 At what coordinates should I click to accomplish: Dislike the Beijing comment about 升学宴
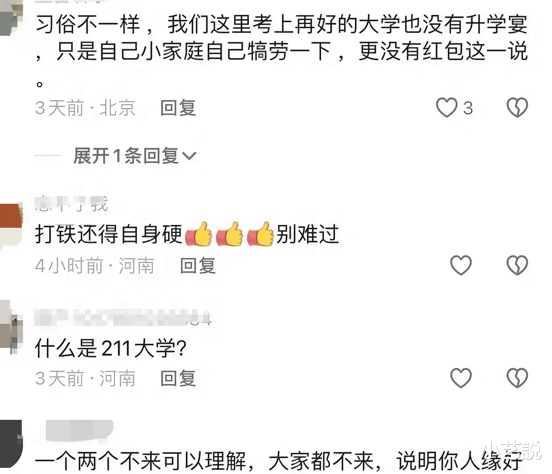517,107
